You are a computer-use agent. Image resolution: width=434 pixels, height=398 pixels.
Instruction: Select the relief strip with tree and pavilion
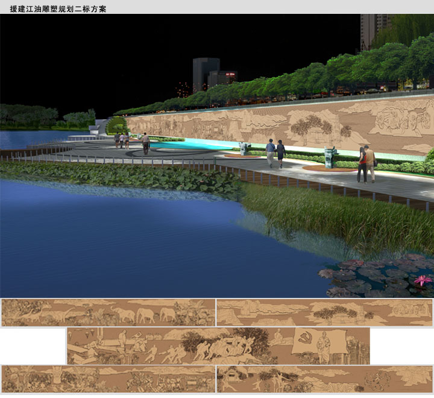324,312
